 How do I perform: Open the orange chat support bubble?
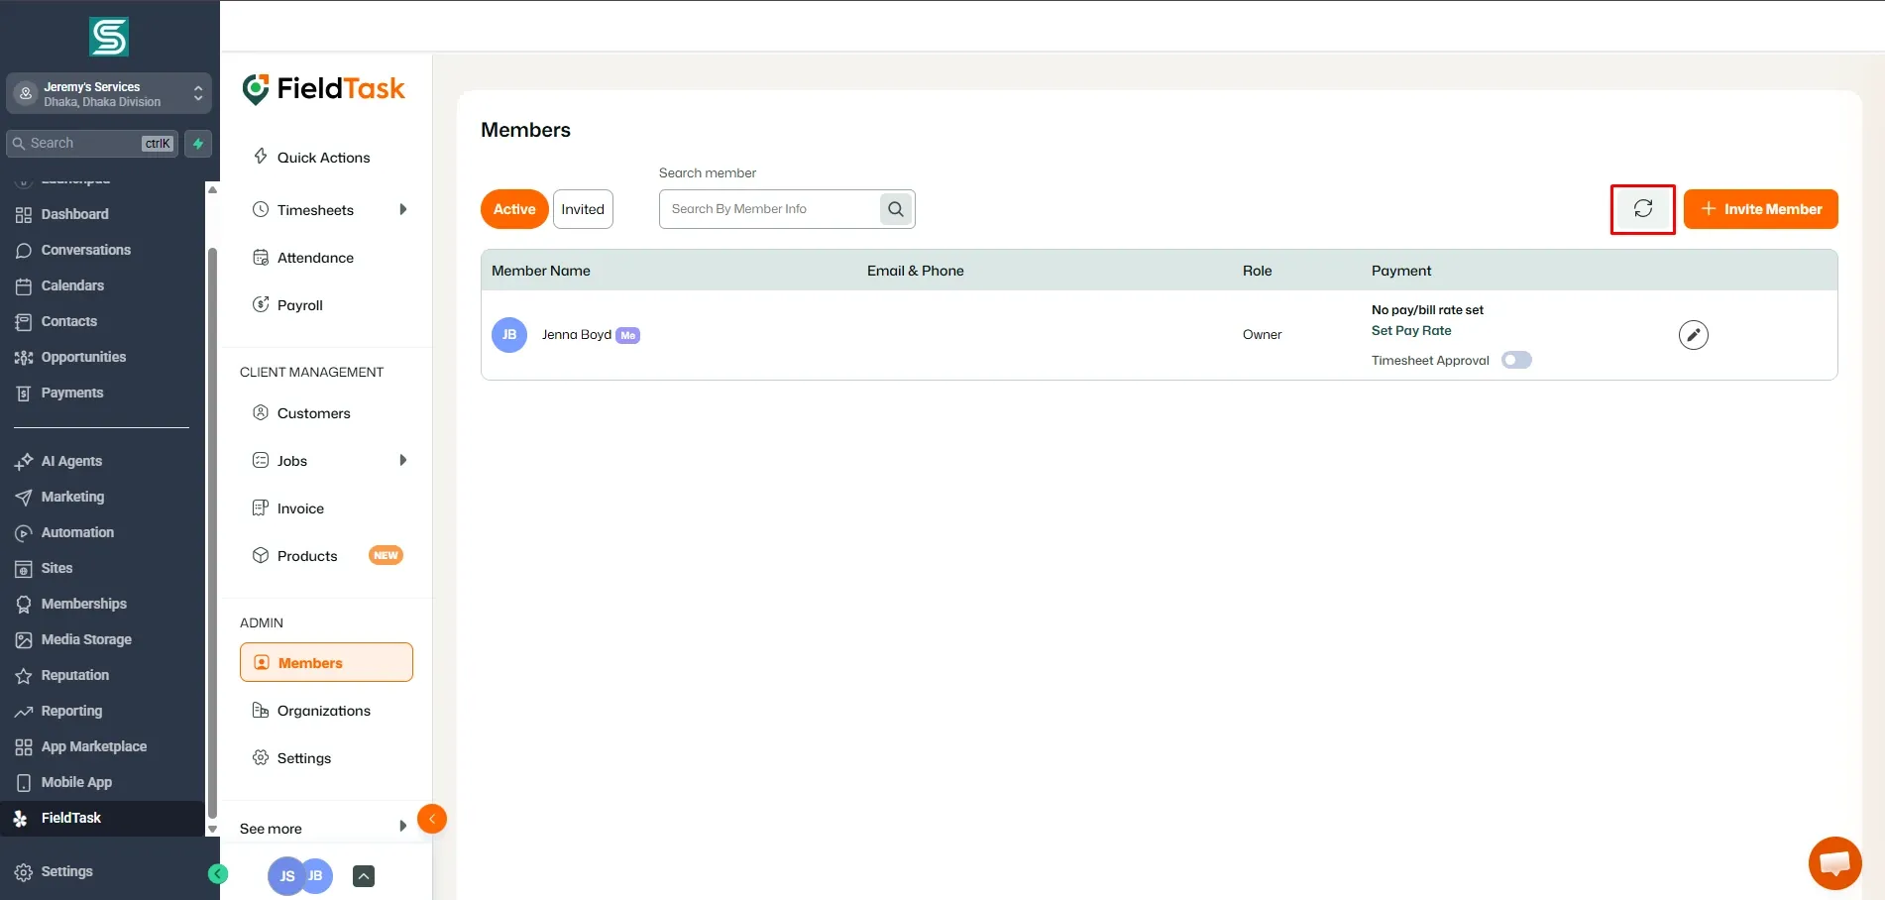point(1834,863)
